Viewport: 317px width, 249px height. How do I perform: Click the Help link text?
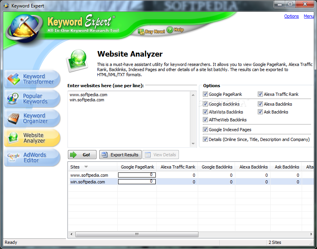click(x=179, y=30)
